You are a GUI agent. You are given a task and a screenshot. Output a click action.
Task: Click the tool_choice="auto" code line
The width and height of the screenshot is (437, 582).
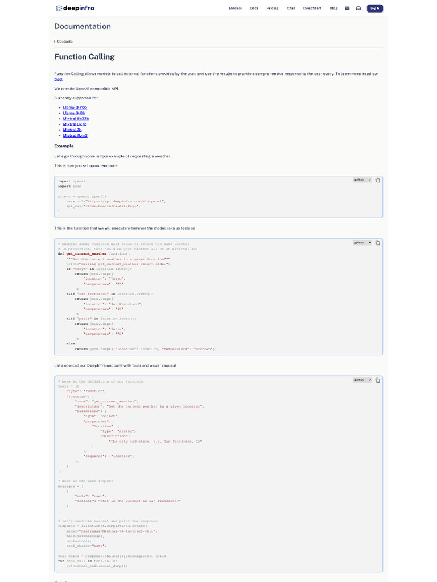point(86,546)
